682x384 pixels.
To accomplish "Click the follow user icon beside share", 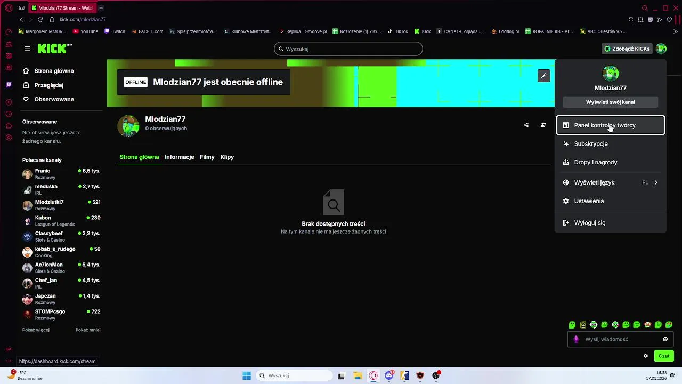I will pyautogui.click(x=543, y=125).
